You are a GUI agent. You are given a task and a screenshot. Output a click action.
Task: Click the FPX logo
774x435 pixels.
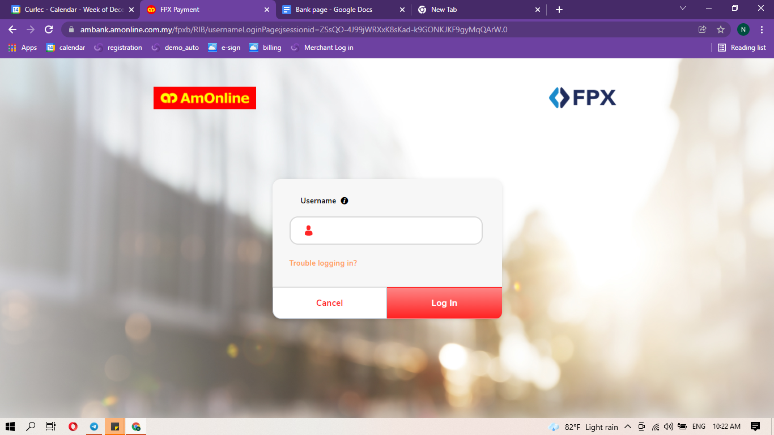pos(582,98)
